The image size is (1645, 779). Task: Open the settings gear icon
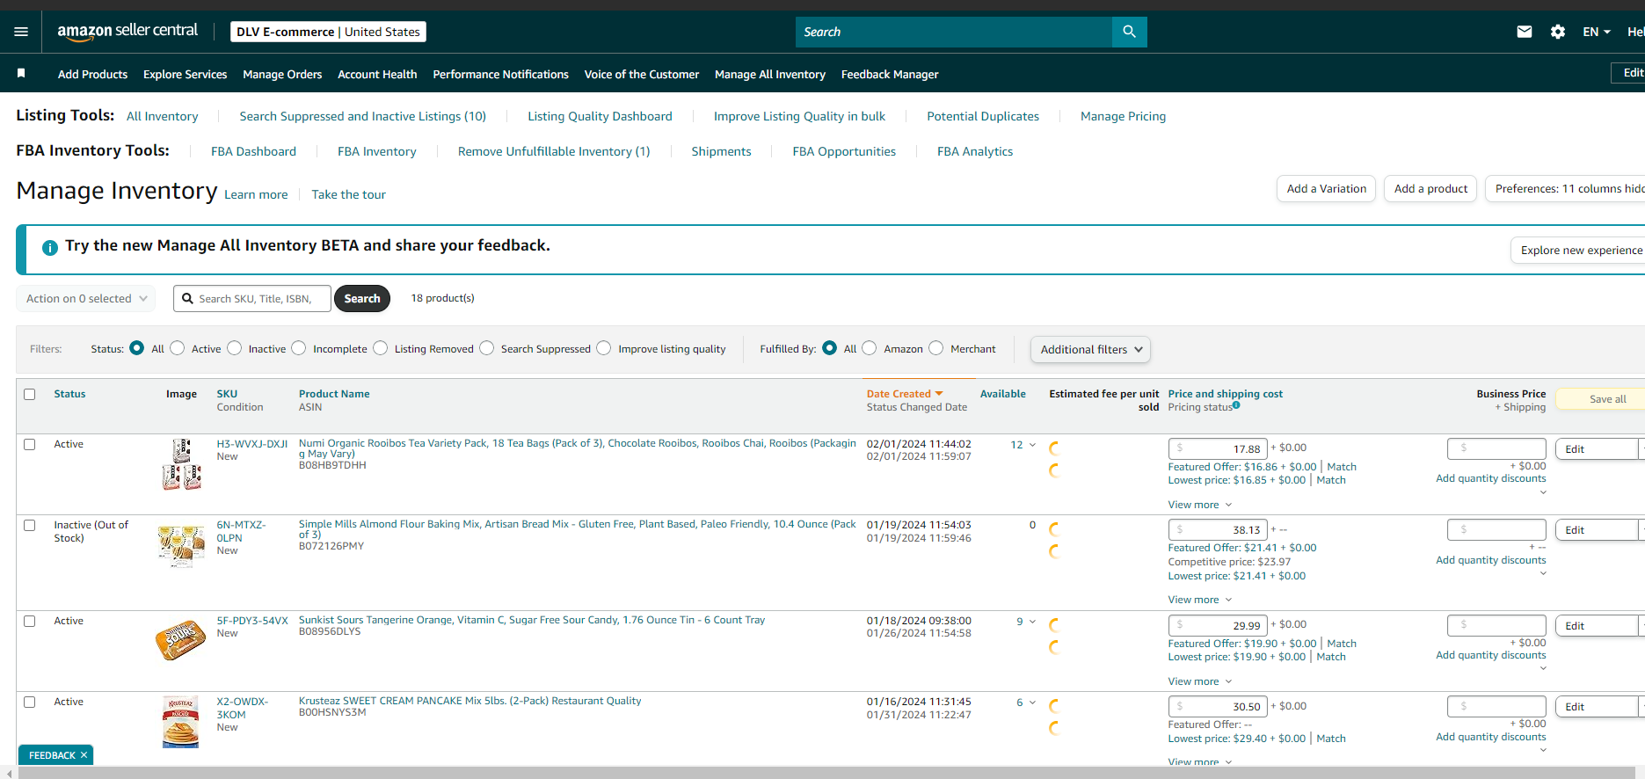pos(1558,32)
